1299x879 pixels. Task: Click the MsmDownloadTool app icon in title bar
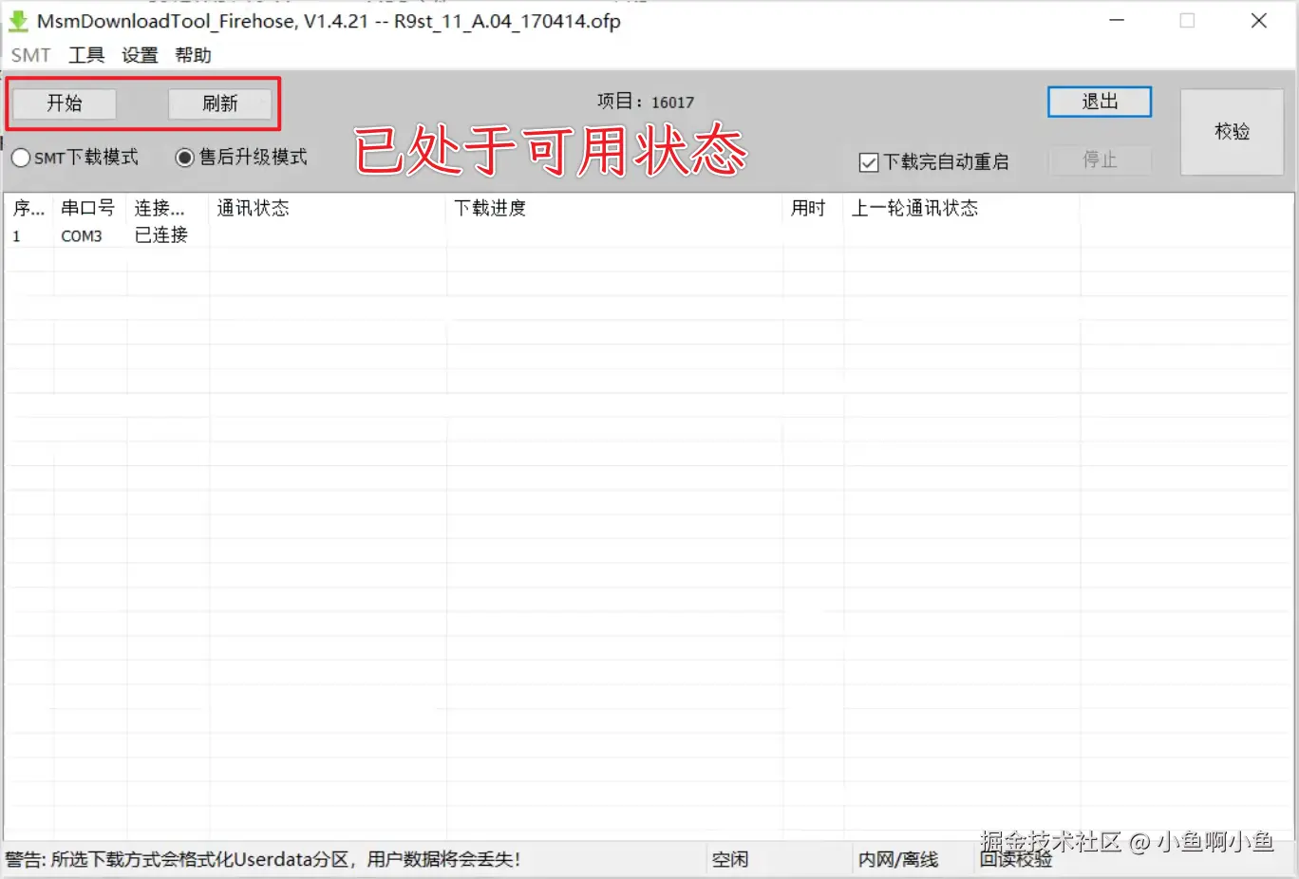tap(18, 20)
